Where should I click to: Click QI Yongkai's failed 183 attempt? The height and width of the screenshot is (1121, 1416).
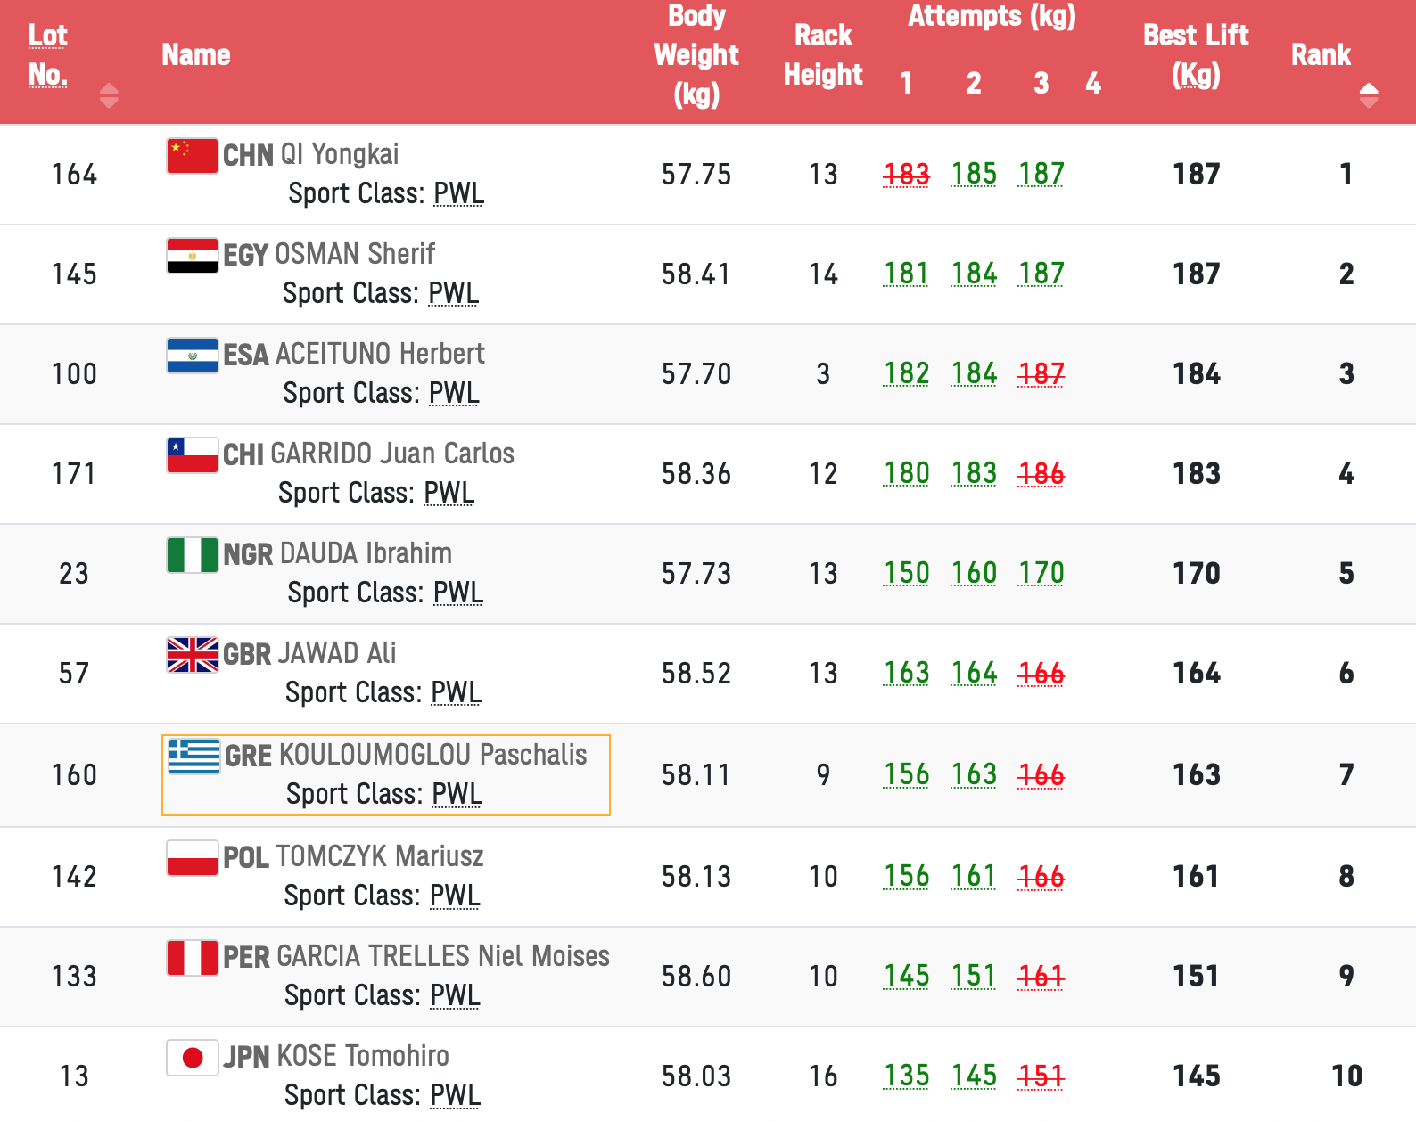pos(906,174)
